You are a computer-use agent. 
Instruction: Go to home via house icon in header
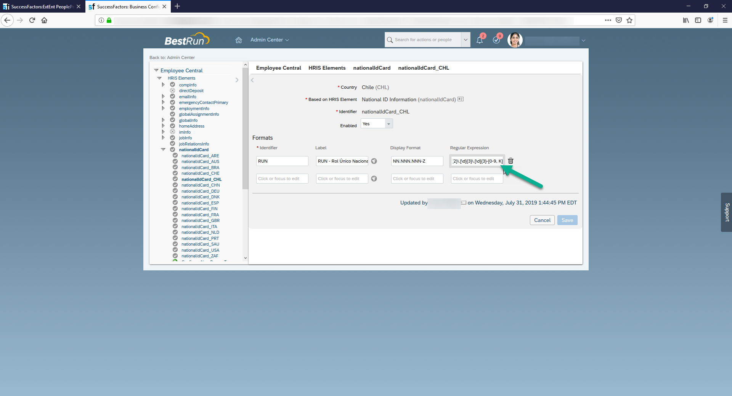[239, 40]
